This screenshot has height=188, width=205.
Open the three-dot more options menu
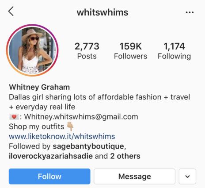click(190, 12)
